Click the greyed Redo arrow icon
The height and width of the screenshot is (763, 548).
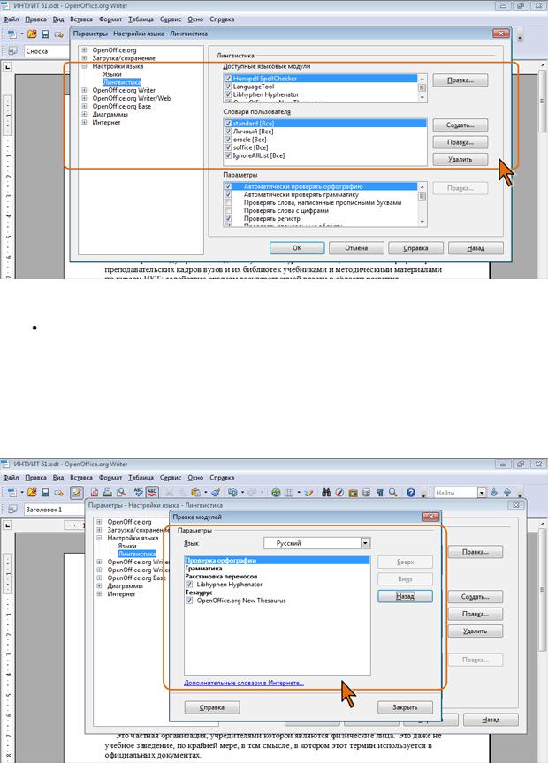click(252, 493)
